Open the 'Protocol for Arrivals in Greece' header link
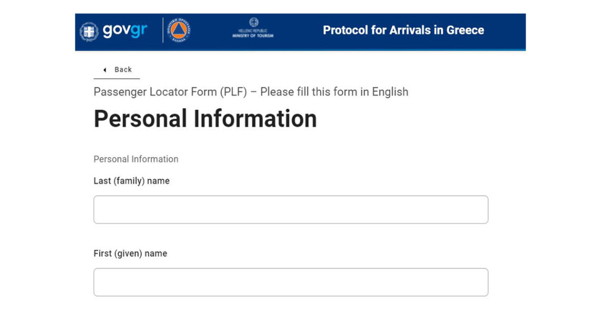Viewport: 601px width, 327px height. tap(403, 31)
